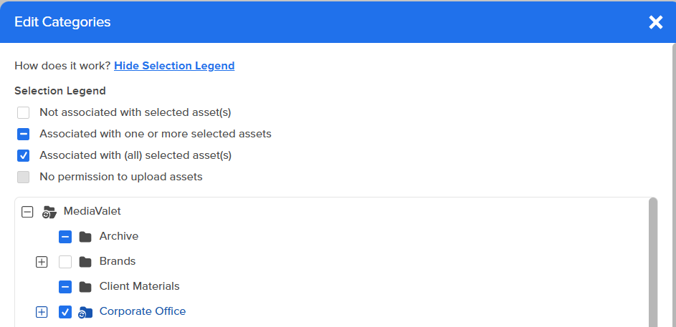This screenshot has width=676, height=327.
Task: Select the Corporate Office category label
Action: coord(142,311)
